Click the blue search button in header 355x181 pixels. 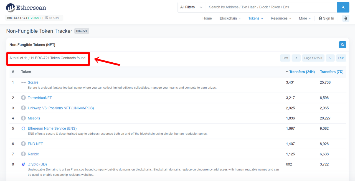343,7
